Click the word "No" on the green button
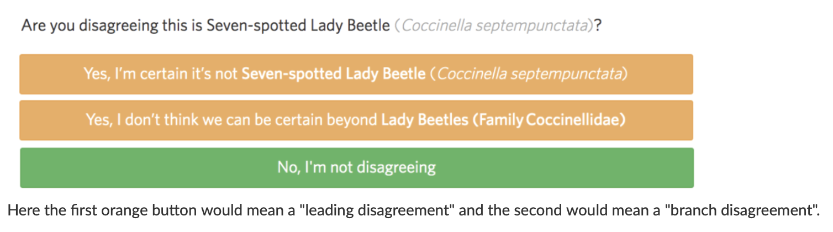Screen dimensions: 833x232 click(x=286, y=167)
